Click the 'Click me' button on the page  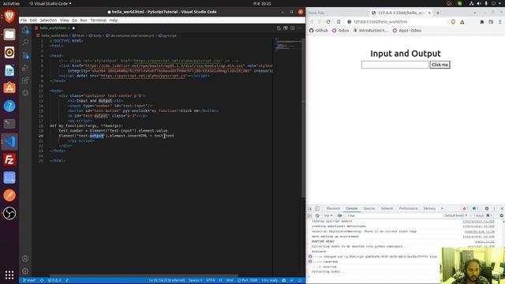[x=440, y=65]
